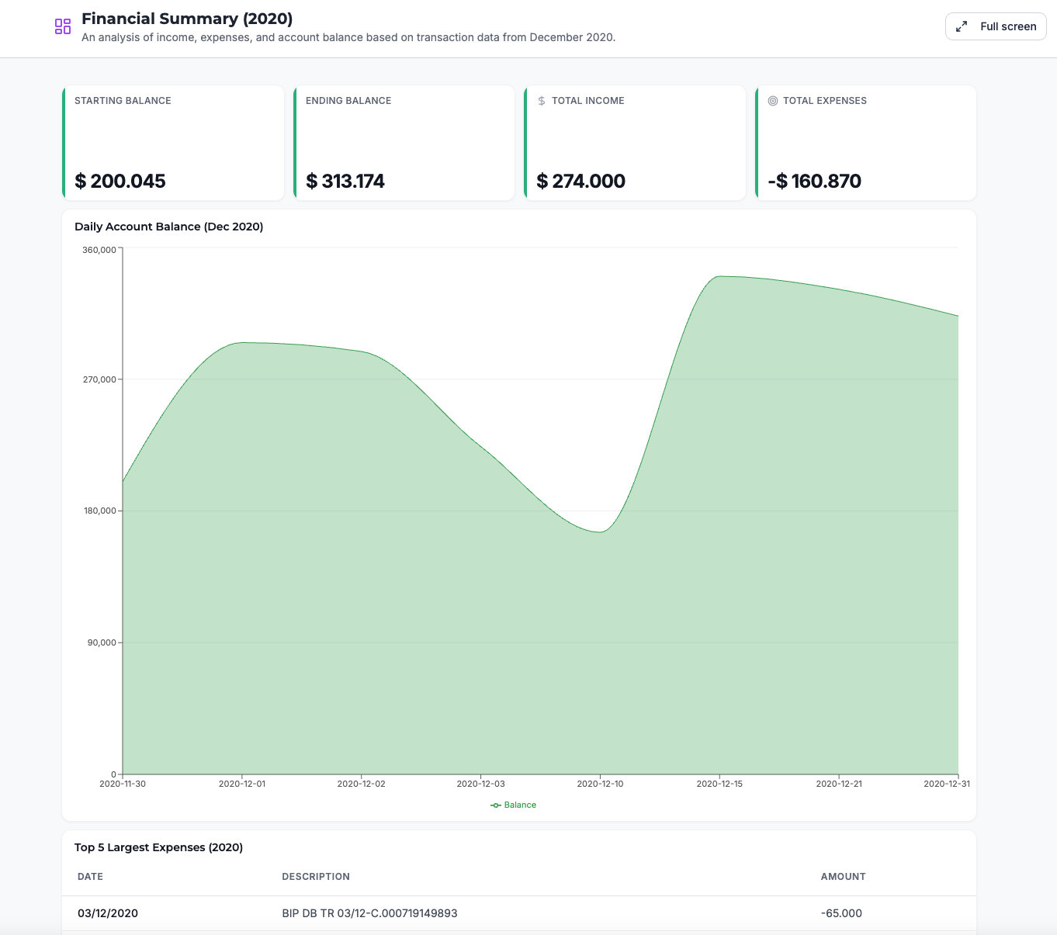Select the Starting Balance card value $ 200.045
Screen dimensions: 1057x935
tap(120, 181)
